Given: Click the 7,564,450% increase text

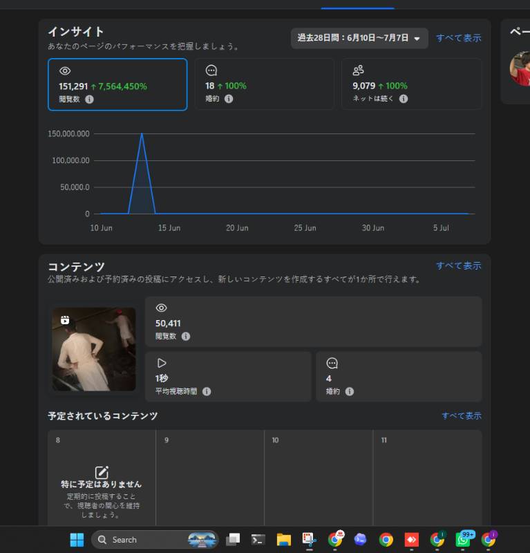Looking at the screenshot, I should pyautogui.click(x=122, y=86).
